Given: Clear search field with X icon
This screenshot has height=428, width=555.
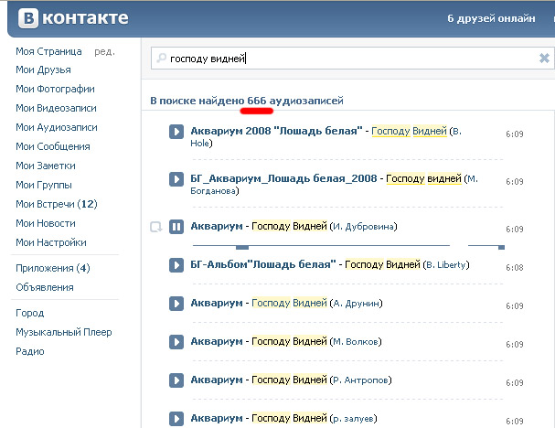Looking at the screenshot, I should (544, 58).
